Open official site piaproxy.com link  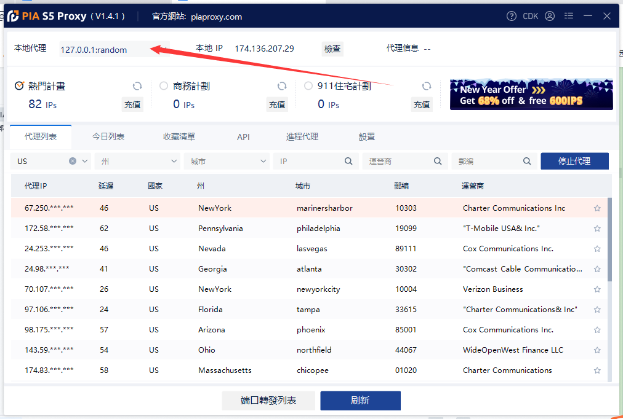[x=216, y=17]
